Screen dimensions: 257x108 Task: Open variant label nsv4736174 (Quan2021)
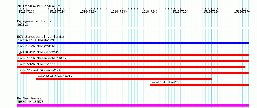[x=54, y=76]
